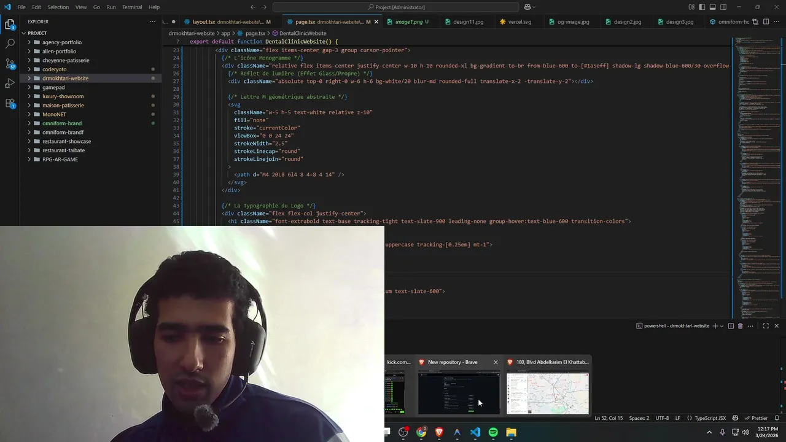Open the Explorer view in the activity bar
The width and height of the screenshot is (786, 442).
tap(10, 25)
